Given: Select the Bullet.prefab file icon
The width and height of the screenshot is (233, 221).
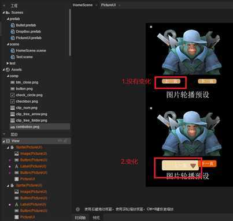Looking at the screenshot, I should click(x=12, y=25).
